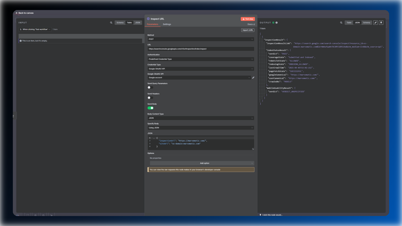Switch input view to JSON
The width and height of the screenshot is (402, 226).
(138, 22)
